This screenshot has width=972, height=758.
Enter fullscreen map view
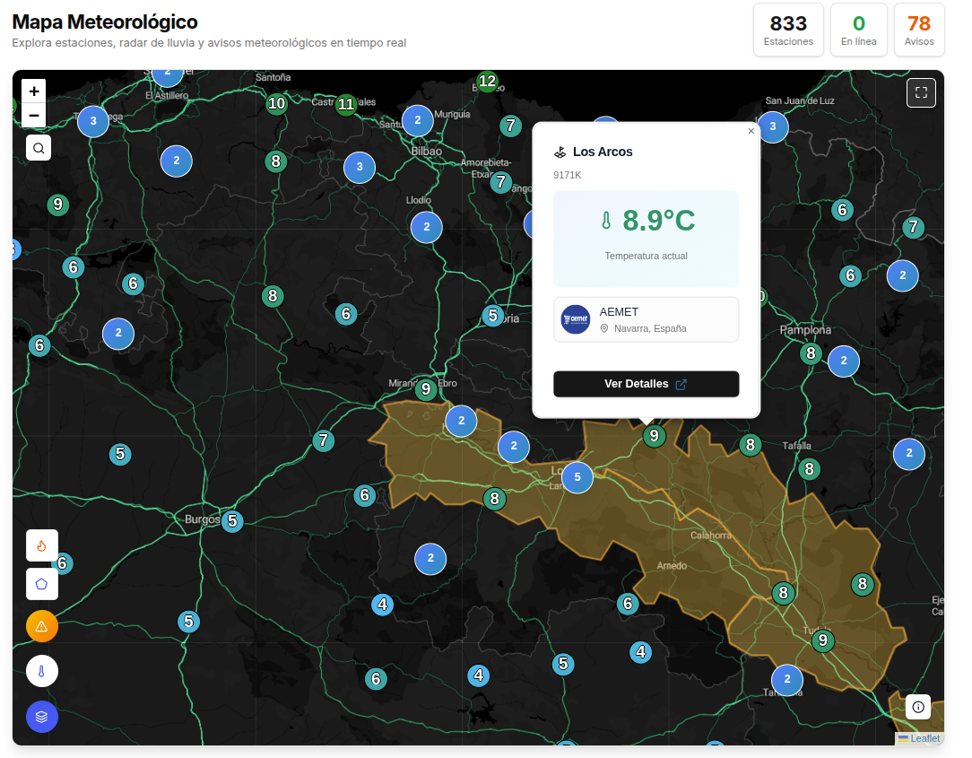coord(921,93)
